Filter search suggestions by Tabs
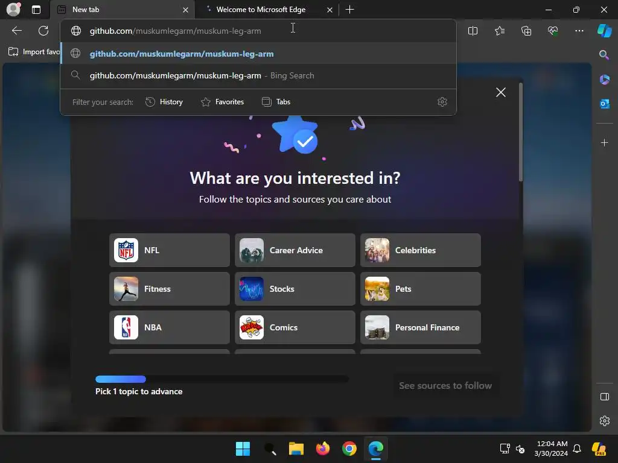The width and height of the screenshot is (618, 463). (276, 102)
